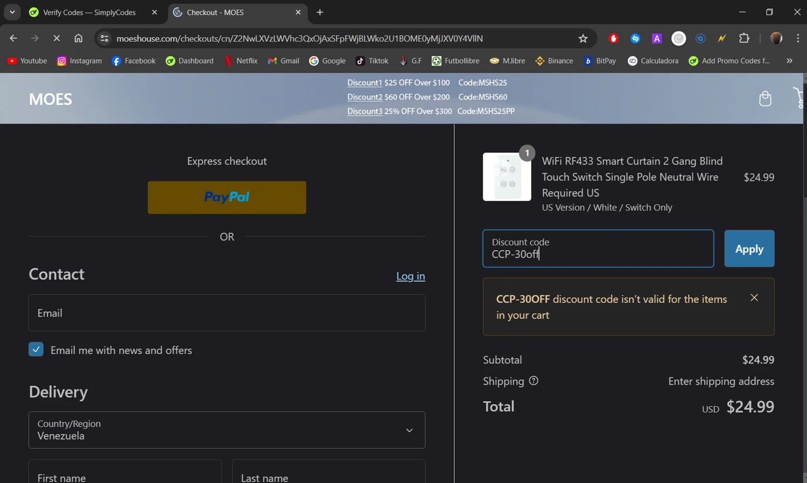Pay with PayPal express checkout
The width and height of the screenshot is (807, 483).
[x=226, y=197]
